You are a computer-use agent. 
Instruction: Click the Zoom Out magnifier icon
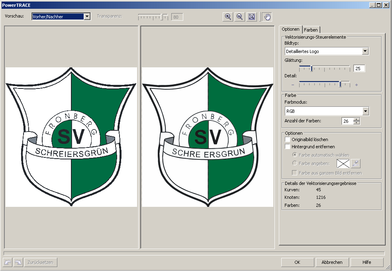point(239,17)
